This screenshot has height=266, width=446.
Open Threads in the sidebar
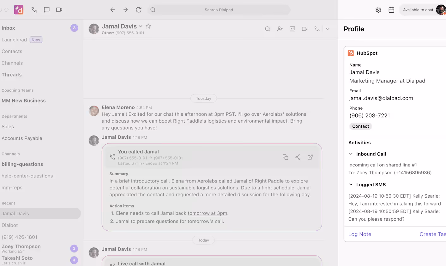point(11,75)
